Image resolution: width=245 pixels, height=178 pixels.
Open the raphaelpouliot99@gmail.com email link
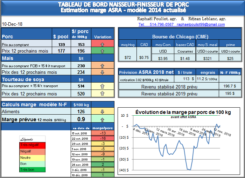[x=201, y=25]
